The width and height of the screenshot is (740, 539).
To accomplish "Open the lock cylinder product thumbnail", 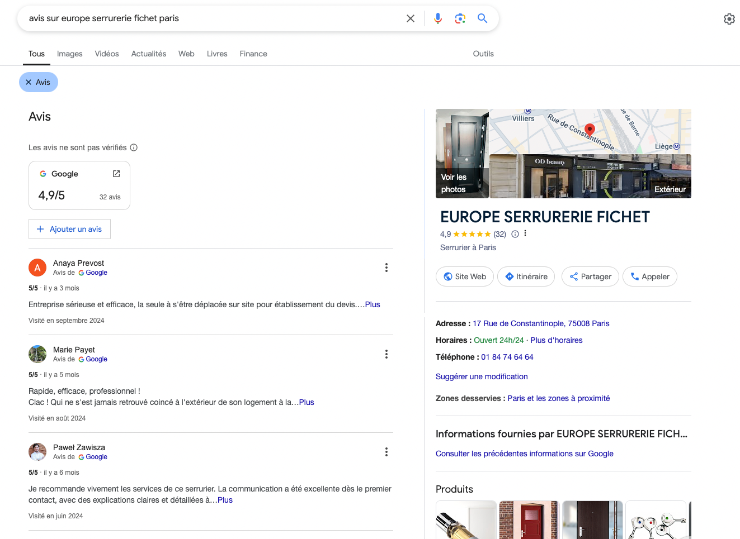I will (x=466, y=520).
